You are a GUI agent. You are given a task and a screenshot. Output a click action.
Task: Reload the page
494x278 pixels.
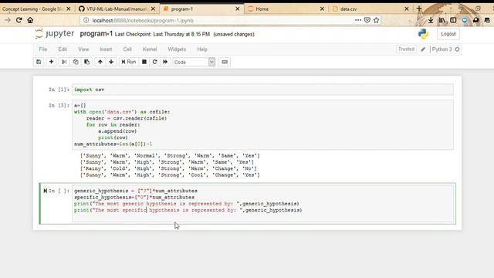pyautogui.click(x=19, y=20)
